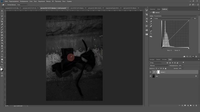Reset curves adjustment to defaults
200x112 pixels.
tap(190, 57)
